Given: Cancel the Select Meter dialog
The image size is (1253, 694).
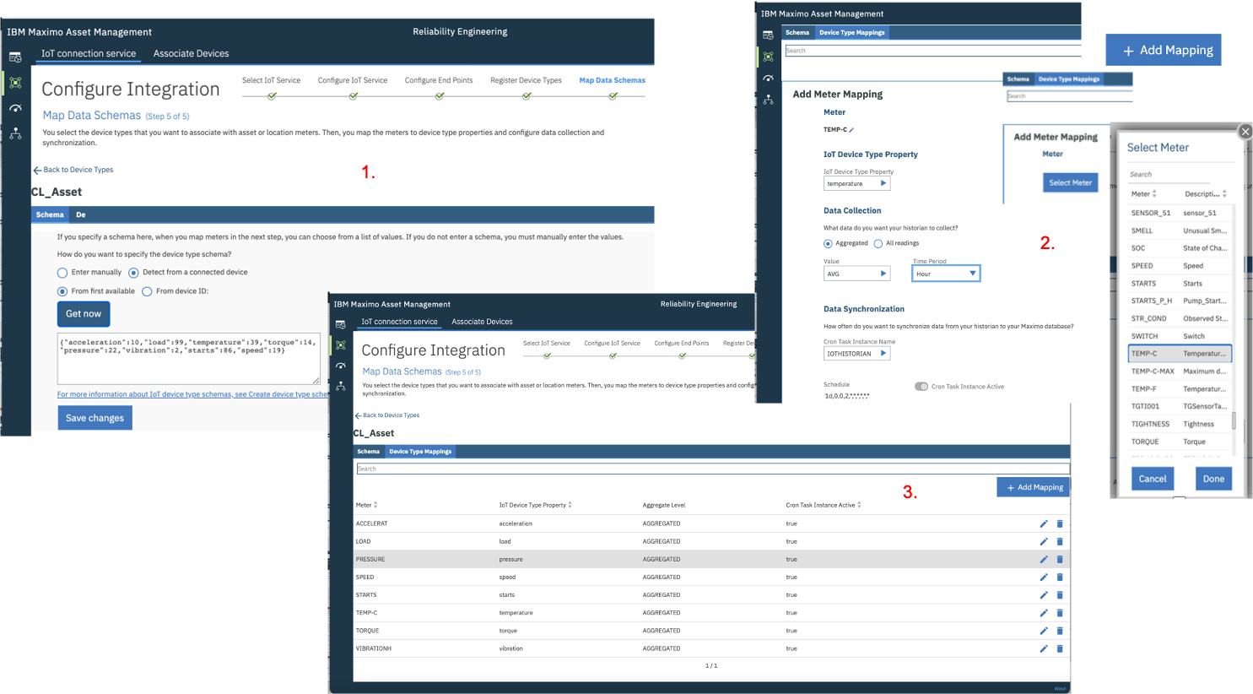Looking at the screenshot, I should (1153, 479).
